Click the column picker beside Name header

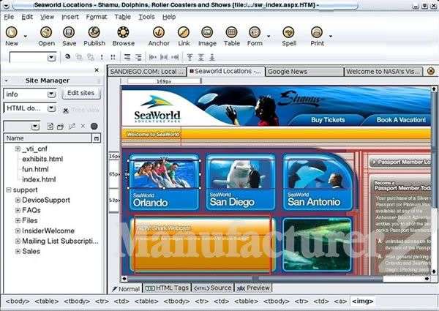[x=97, y=138]
